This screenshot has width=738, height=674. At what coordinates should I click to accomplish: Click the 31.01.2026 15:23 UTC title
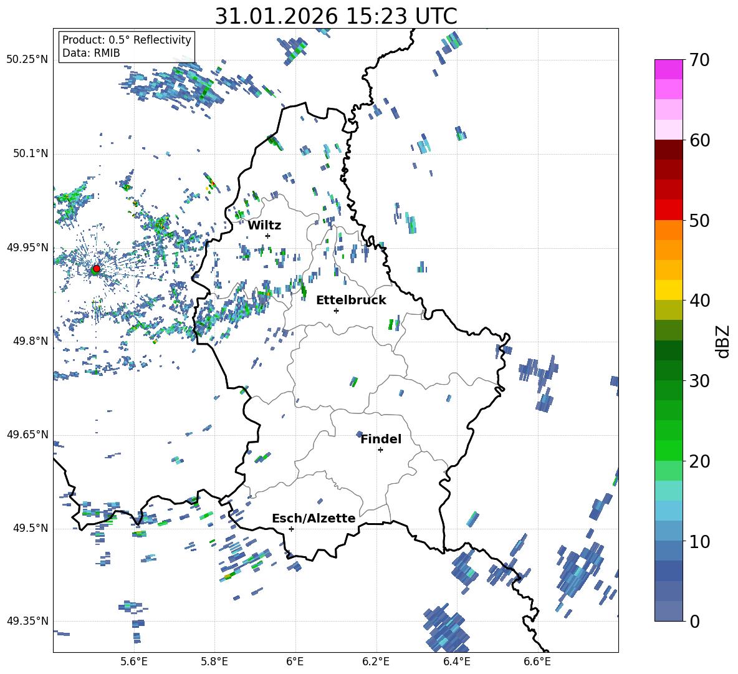(335, 16)
